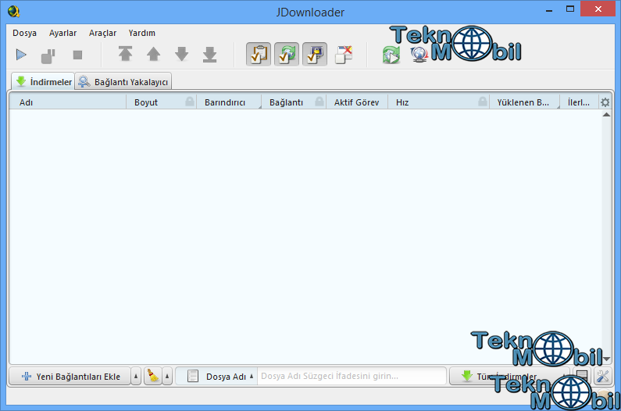Viewport: 621px width, 411px height.
Task: Click scrollbar down arrow in table
Action: [x=606, y=359]
